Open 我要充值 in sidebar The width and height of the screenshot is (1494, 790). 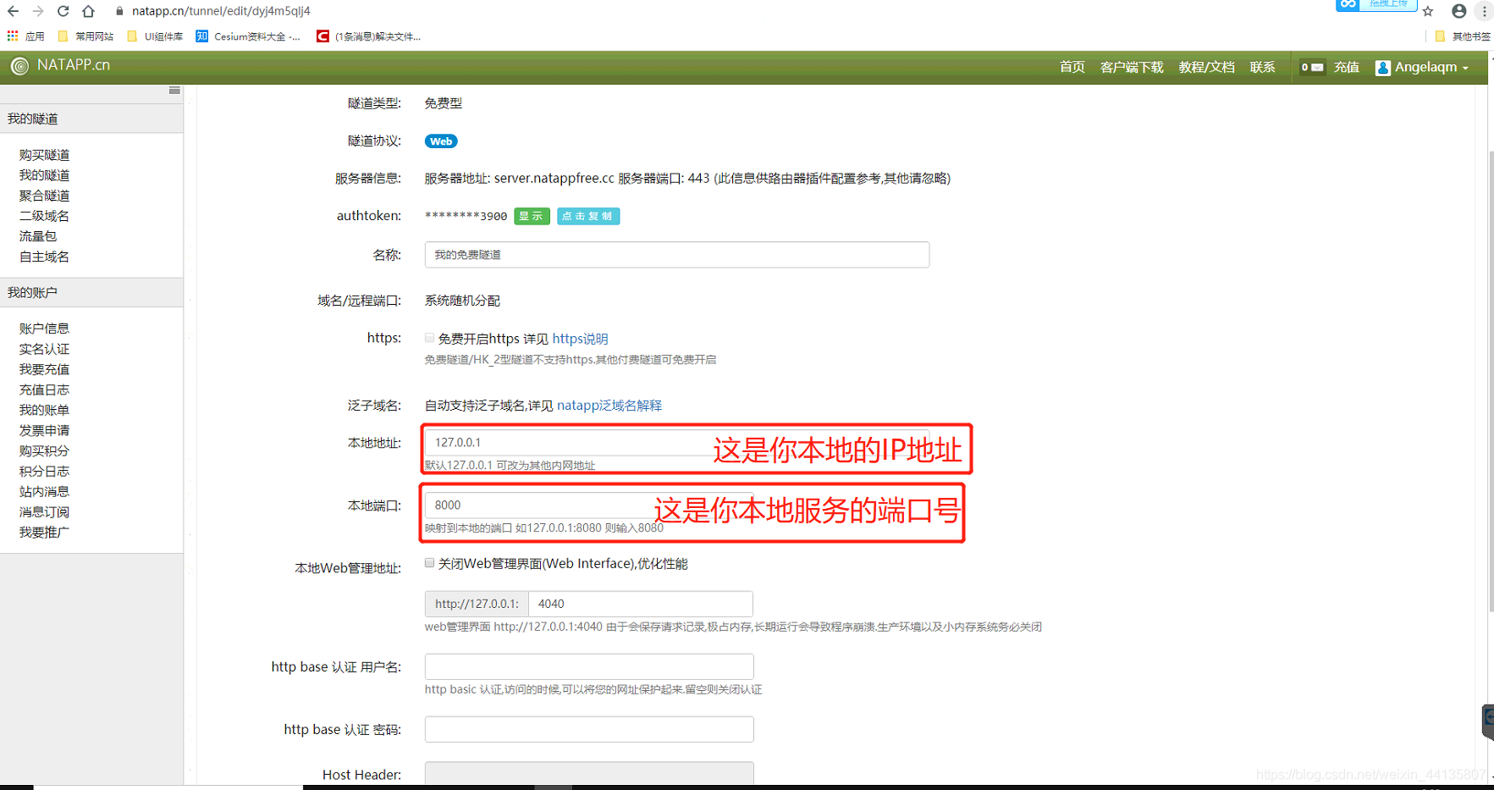click(44, 369)
